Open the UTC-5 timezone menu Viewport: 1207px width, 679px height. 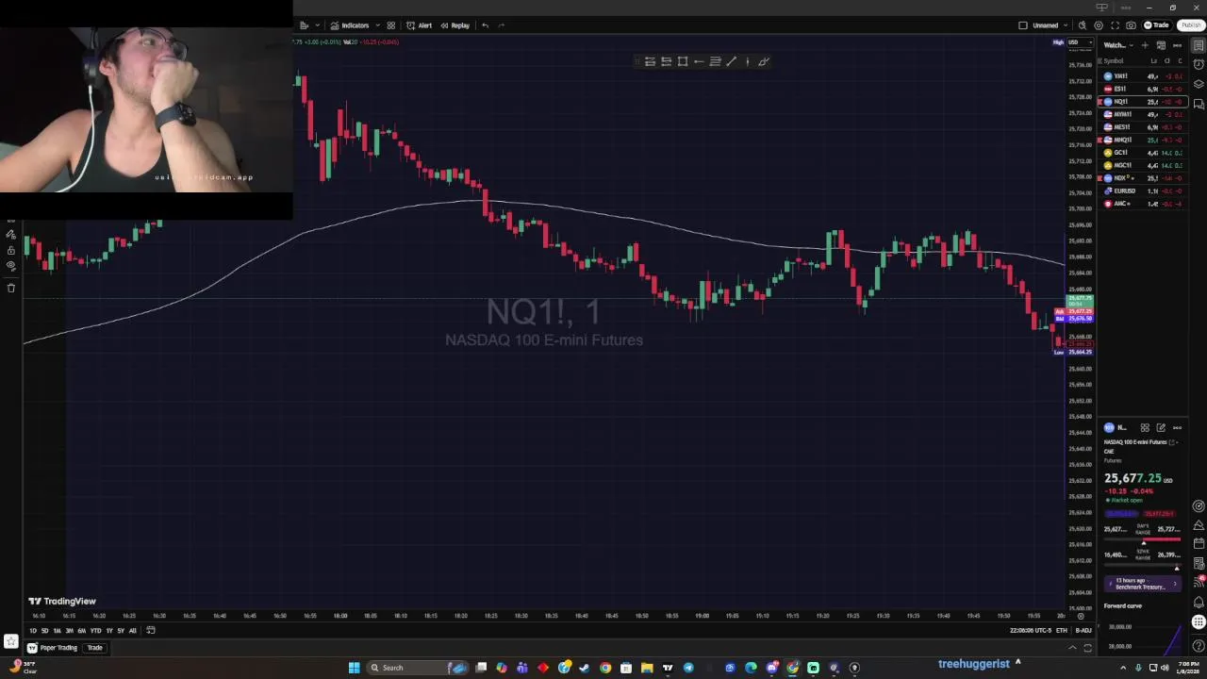coord(1030,631)
